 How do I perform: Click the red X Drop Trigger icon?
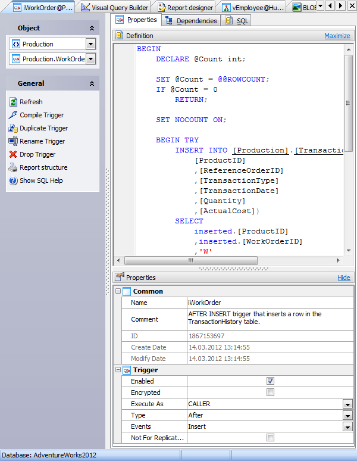pos(13,154)
